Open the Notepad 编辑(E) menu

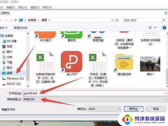[10, 7]
